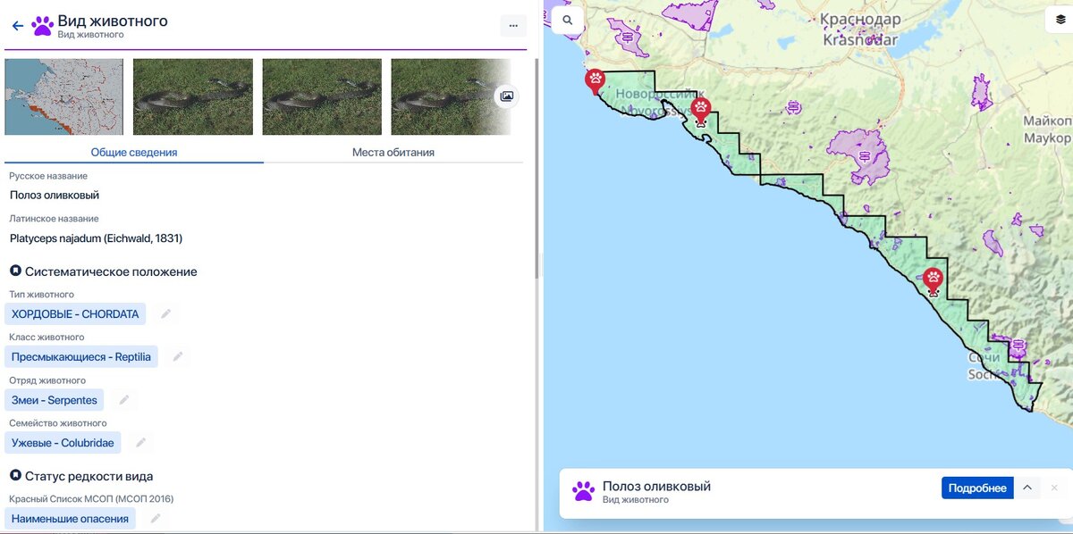Image resolution: width=1073 pixels, height=534 pixels.
Task: Edit the Змеи - Serpentes pencil
Action: 124,400
